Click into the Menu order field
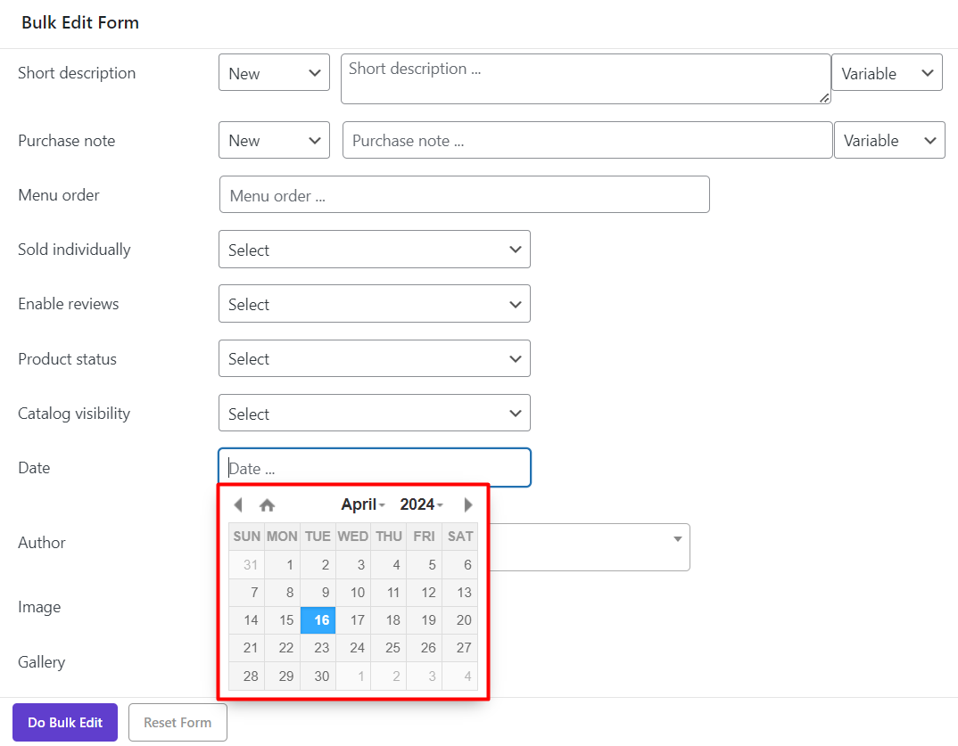 [x=464, y=195]
